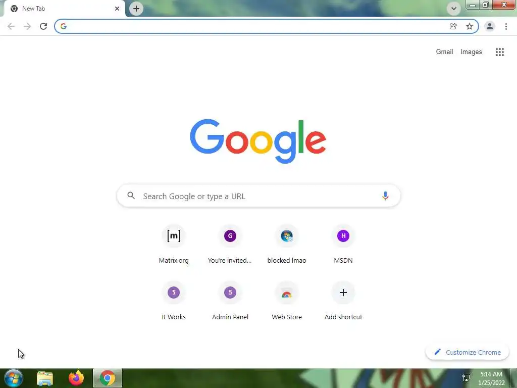Open the blocked lmao shortcut
Screen dimensions: 517x388
pos(287,244)
